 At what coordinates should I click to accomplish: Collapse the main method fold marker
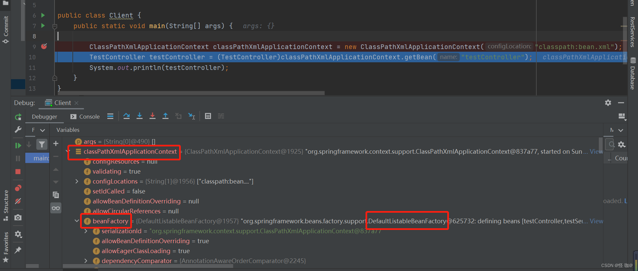click(x=55, y=26)
